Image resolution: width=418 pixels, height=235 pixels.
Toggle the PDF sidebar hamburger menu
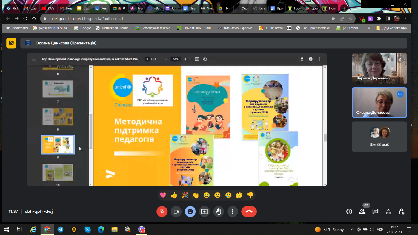tap(34, 59)
